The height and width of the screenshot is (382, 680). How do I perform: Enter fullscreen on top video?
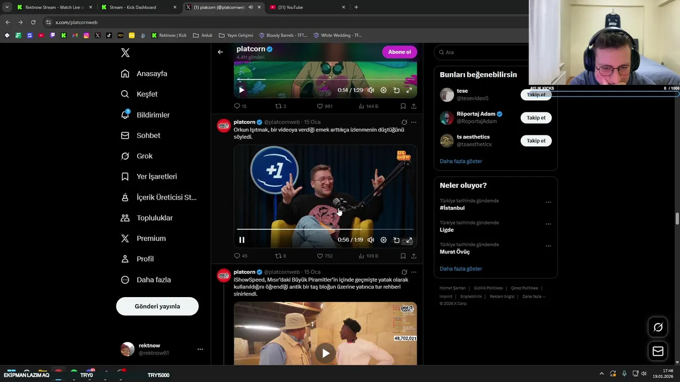(409, 90)
